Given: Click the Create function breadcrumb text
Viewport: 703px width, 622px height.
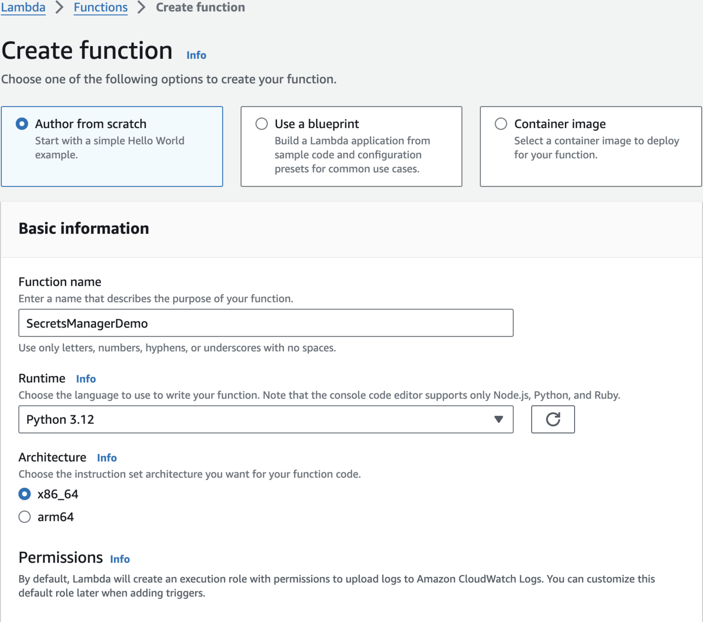Looking at the screenshot, I should [200, 7].
